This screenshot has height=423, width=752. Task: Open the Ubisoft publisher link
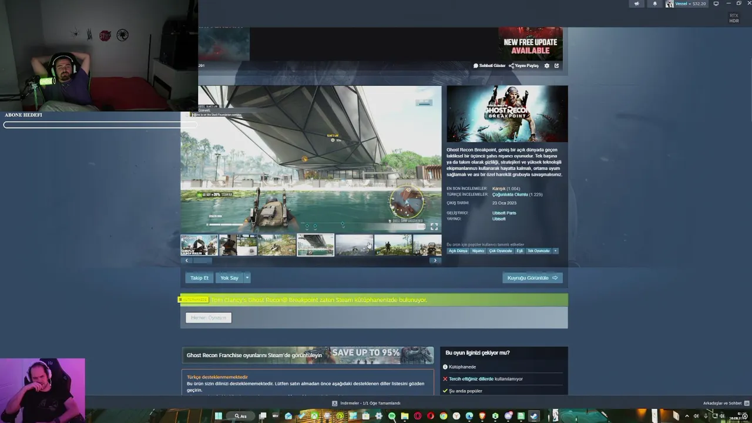pyautogui.click(x=499, y=219)
